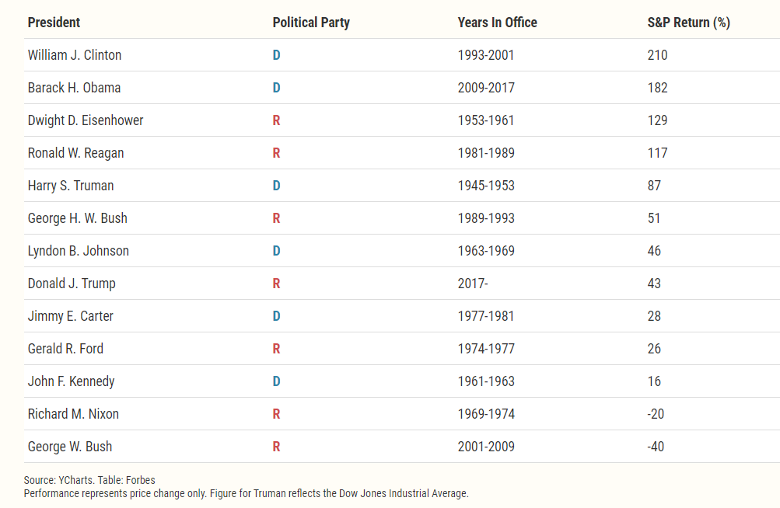Click Richard M. Nixon's -20 return value

(656, 413)
